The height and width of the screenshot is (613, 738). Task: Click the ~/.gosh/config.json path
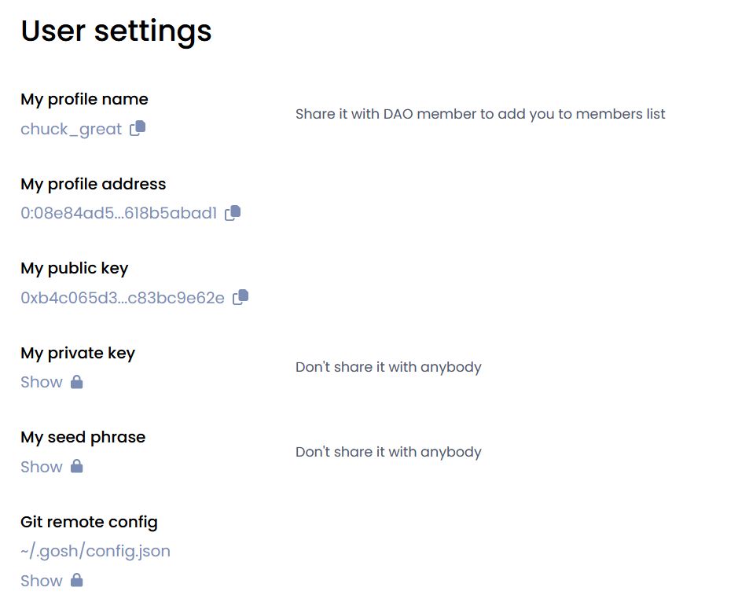tap(95, 551)
